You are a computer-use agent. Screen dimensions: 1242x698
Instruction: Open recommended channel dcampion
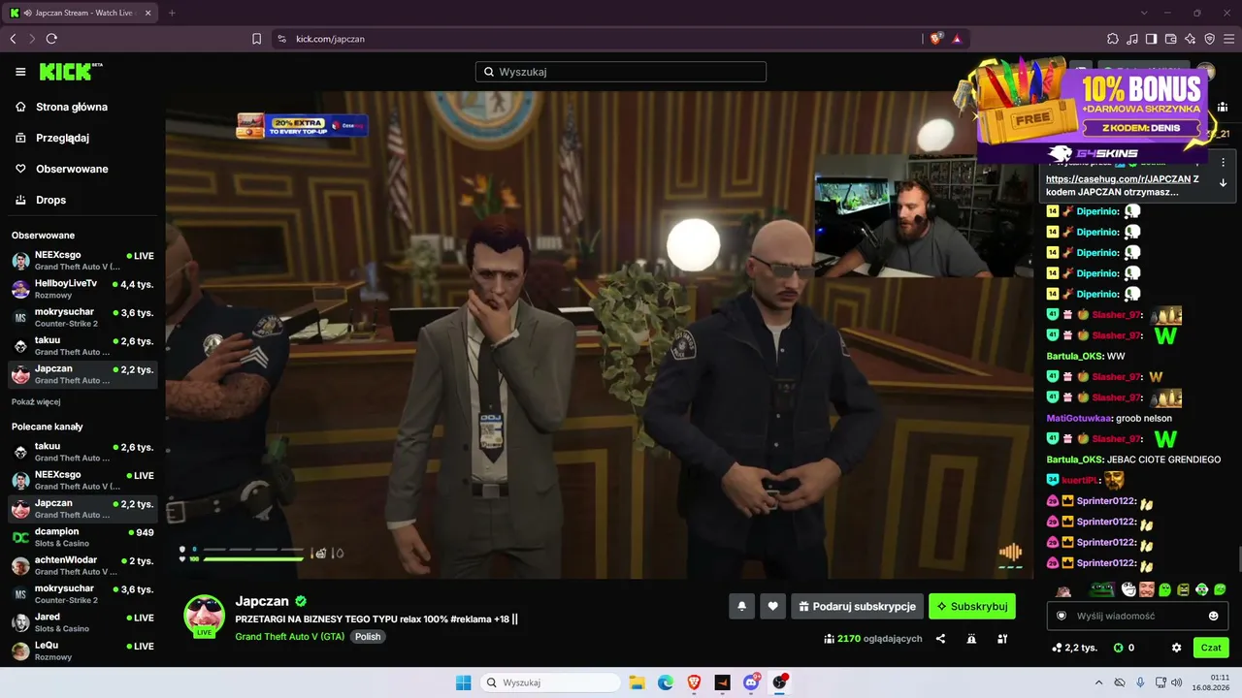click(82, 536)
